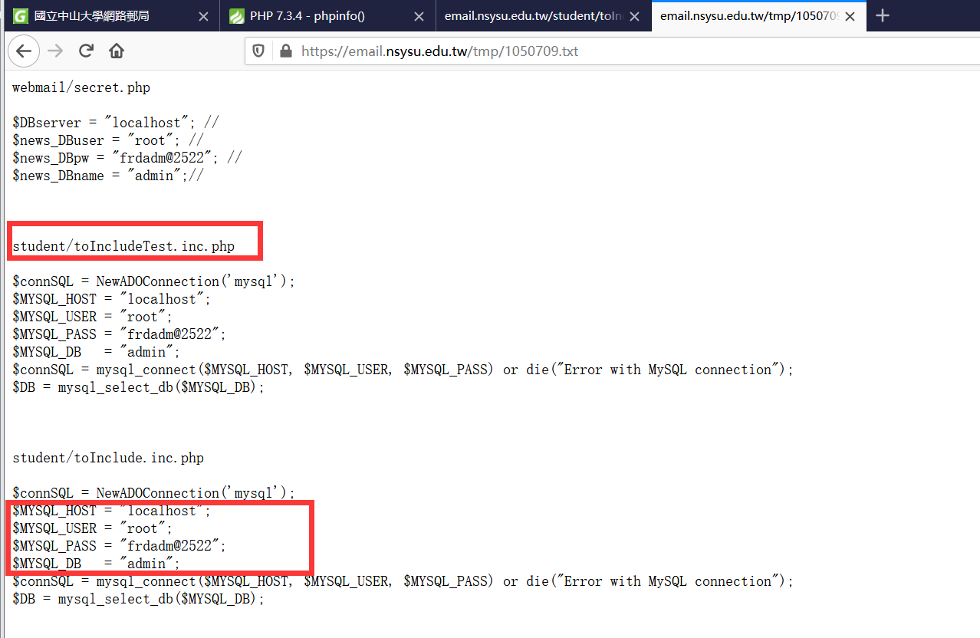
Task: Click the '$news_DBuser = "root"' line
Action: 108,140
